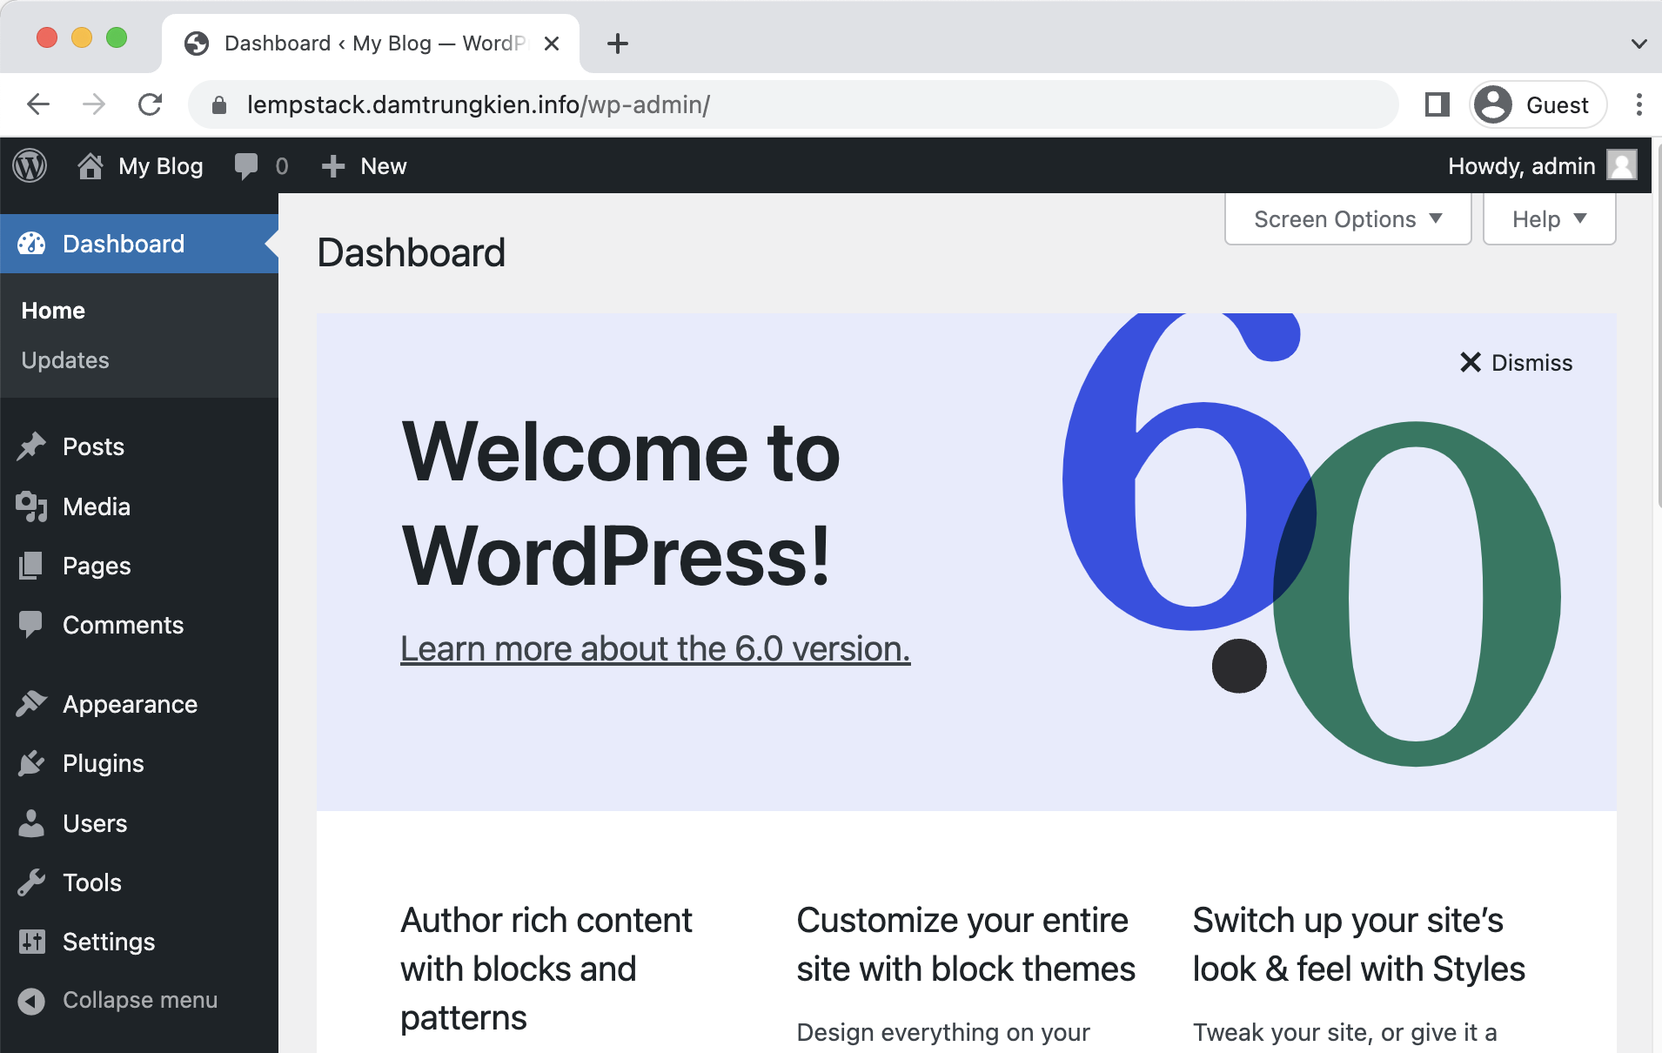Click 'Author rich content with blocks' heading
Screen dimensions: 1662x1053
pos(546,969)
